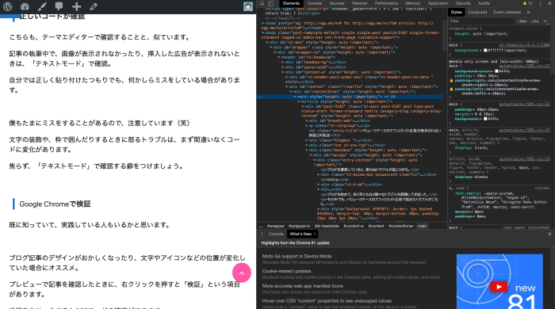This screenshot has height=309, width=555.
Task: Expand the div breadcrumb node
Action: coord(307,120)
